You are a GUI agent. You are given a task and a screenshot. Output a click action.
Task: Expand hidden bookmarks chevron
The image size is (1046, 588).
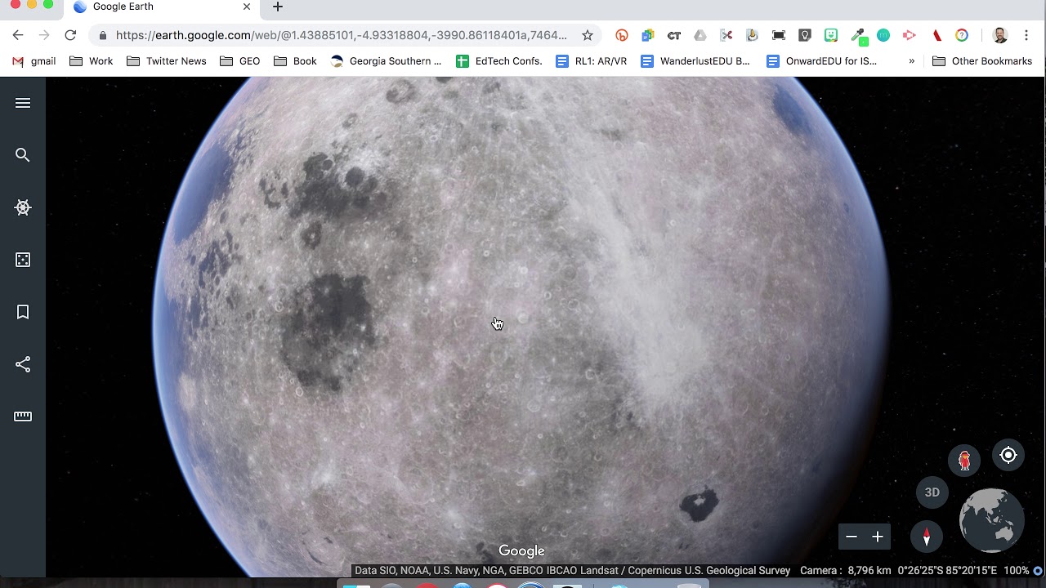tap(911, 61)
